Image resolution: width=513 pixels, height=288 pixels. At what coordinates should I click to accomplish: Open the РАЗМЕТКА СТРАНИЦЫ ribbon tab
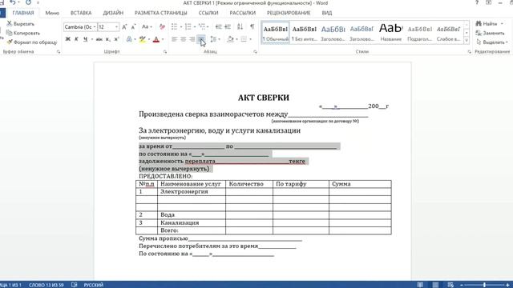pos(160,13)
